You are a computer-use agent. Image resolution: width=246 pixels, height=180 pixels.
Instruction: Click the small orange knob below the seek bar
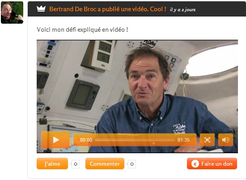(x=154, y=143)
